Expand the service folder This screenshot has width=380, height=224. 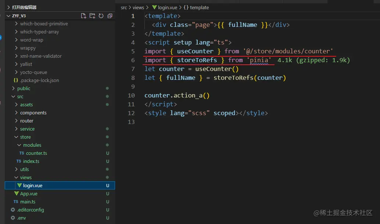[16, 129]
